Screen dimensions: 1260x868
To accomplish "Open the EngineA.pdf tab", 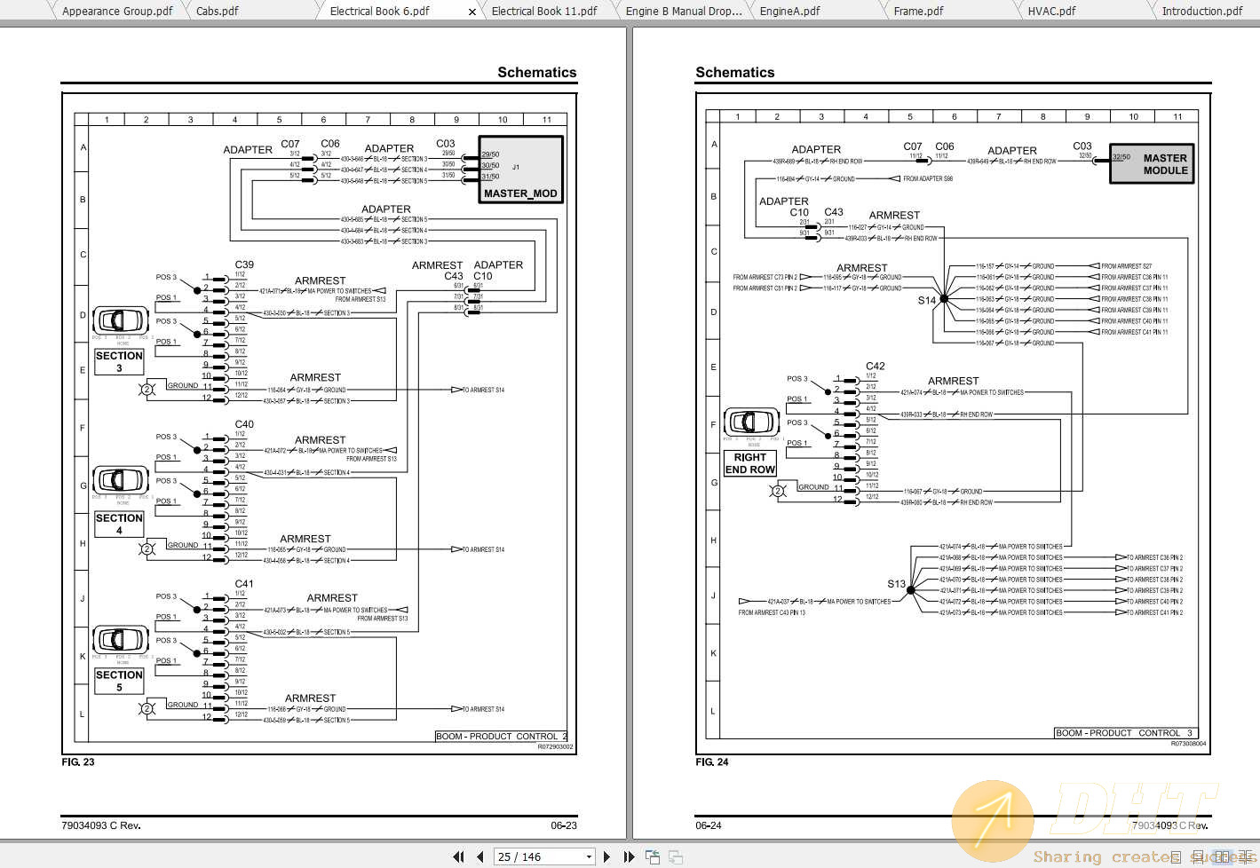I will [x=789, y=12].
